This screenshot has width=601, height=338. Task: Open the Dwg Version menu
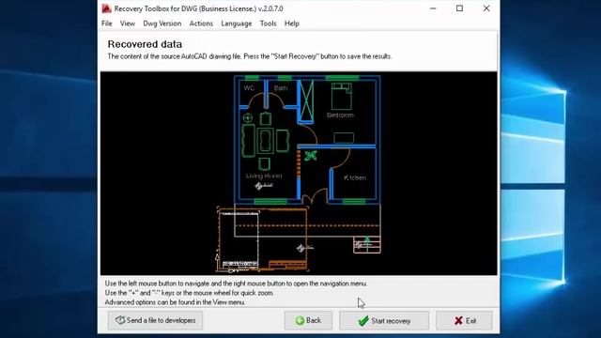coord(162,23)
